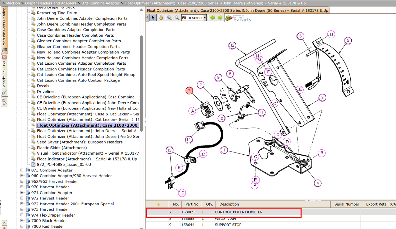Viewport: 396px width, 229px height.
Task: Zoom in on the parts diagram
Action: point(169,18)
